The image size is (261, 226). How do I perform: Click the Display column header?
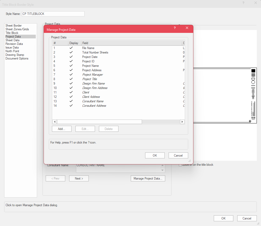[x=74, y=43]
